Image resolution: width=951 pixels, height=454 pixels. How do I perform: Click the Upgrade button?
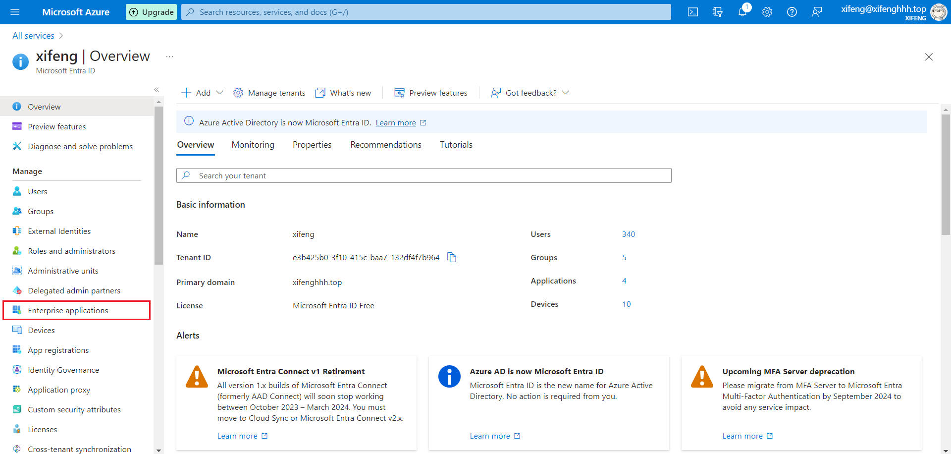(x=152, y=12)
